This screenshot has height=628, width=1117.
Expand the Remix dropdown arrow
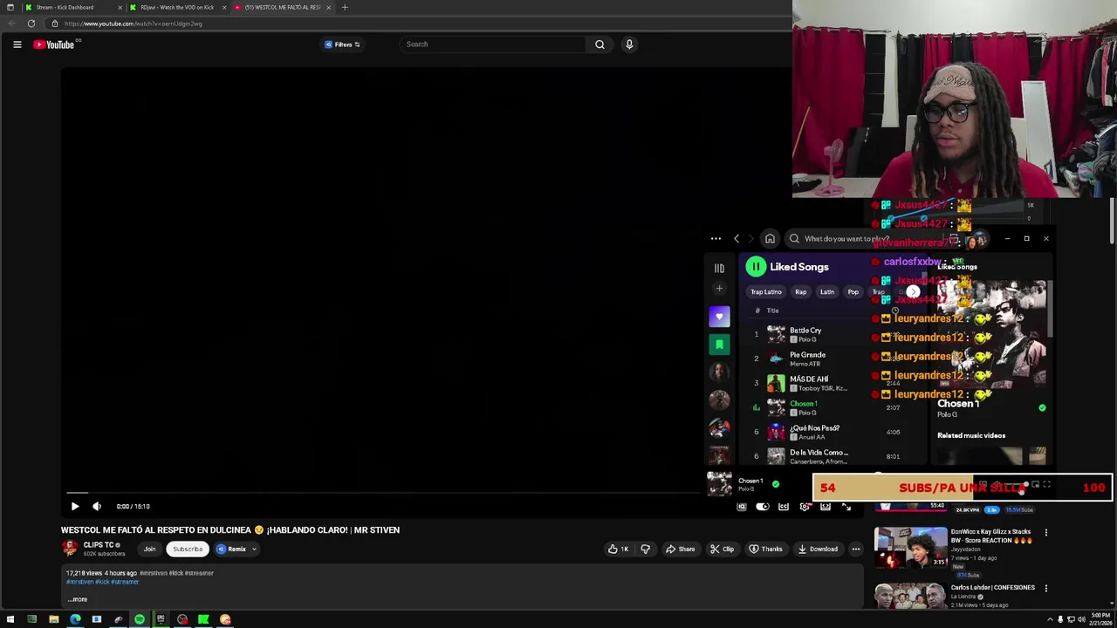(254, 549)
